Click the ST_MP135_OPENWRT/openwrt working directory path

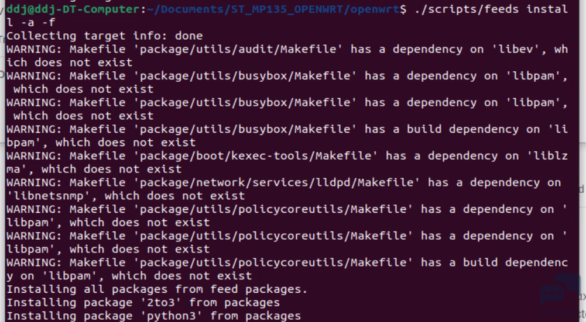[316, 9]
